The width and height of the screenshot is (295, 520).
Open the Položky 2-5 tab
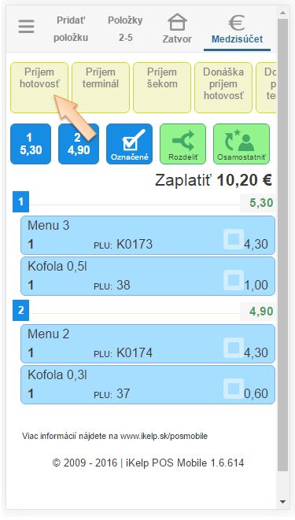pos(125,29)
